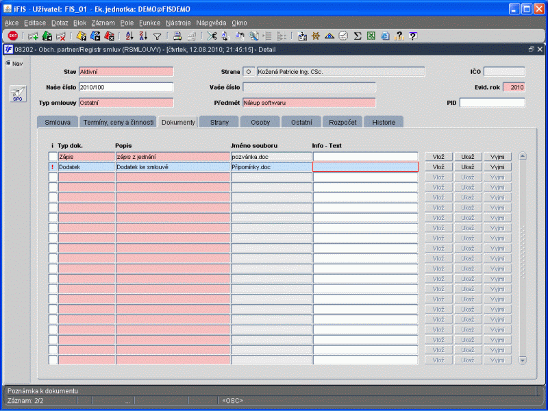The image size is (548, 411).
Task: Switch to Termíny, ceny a činnosti tab
Action: click(x=118, y=123)
